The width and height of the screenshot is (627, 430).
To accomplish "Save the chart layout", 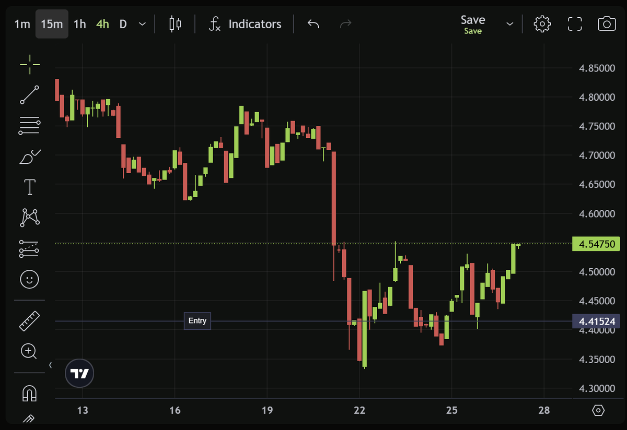I will click(x=473, y=24).
